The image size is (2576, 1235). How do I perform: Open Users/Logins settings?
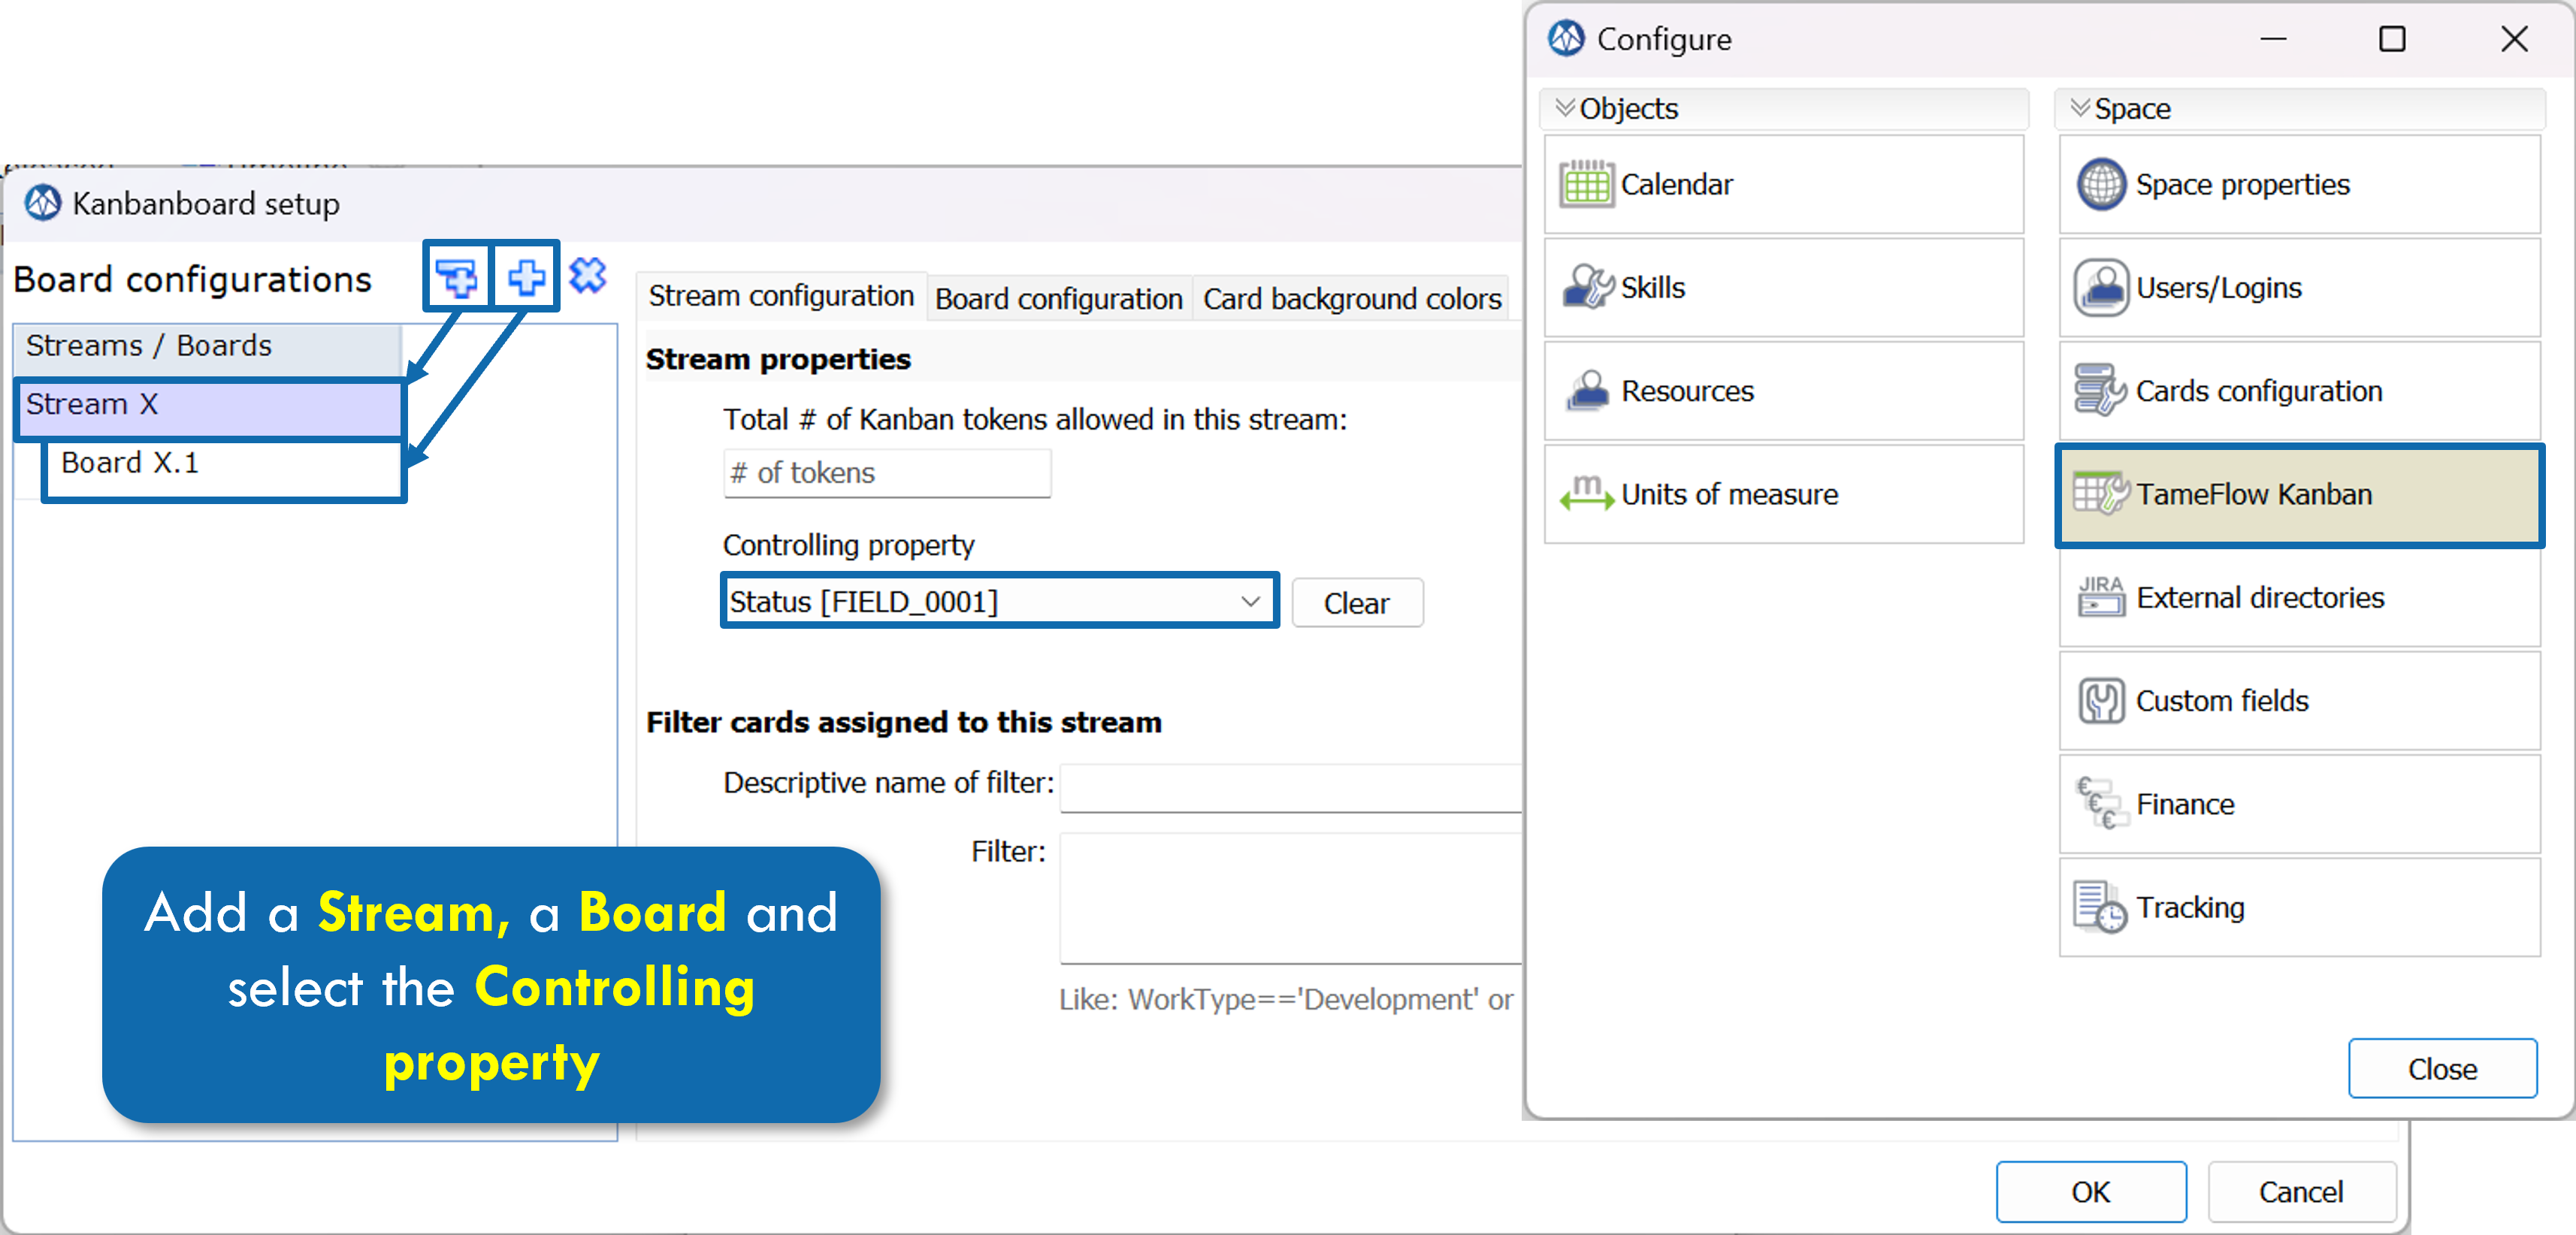2299,288
